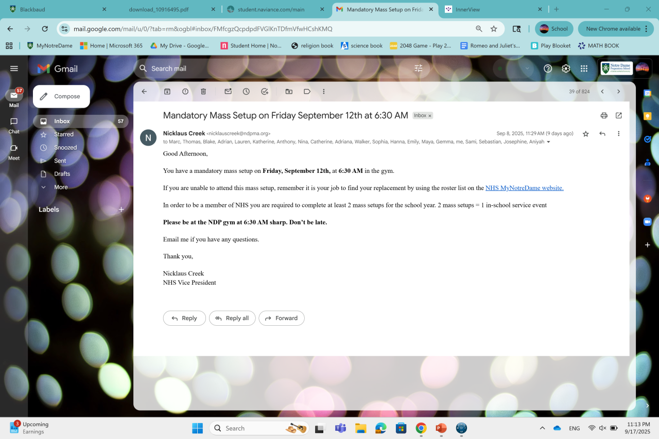
Task: Open the MATH BOOK bookmark
Action: coord(598,46)
